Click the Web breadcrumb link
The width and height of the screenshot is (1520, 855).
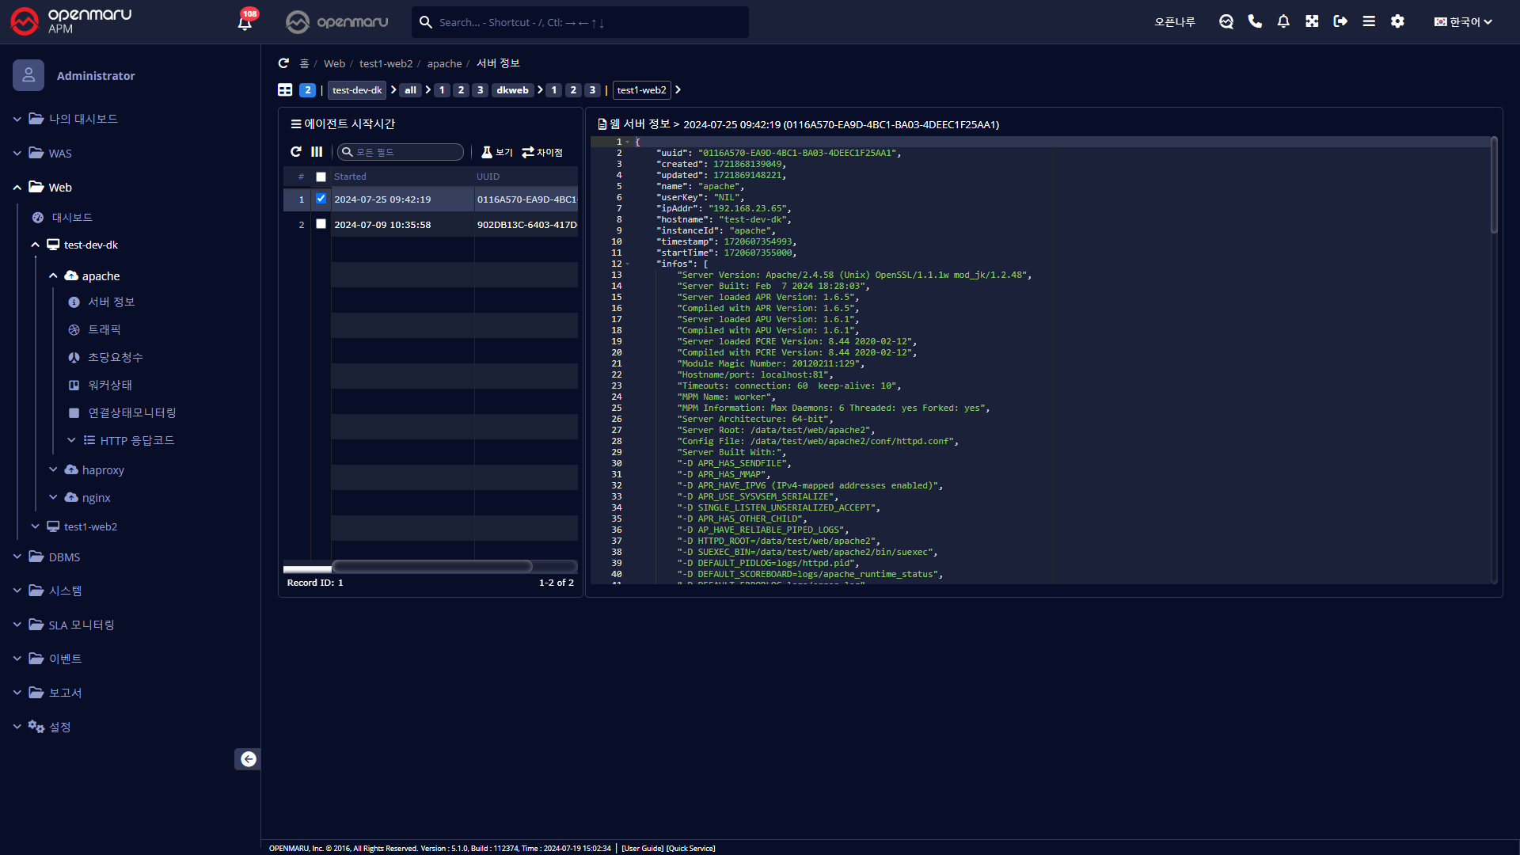click(x=334, y=63)
